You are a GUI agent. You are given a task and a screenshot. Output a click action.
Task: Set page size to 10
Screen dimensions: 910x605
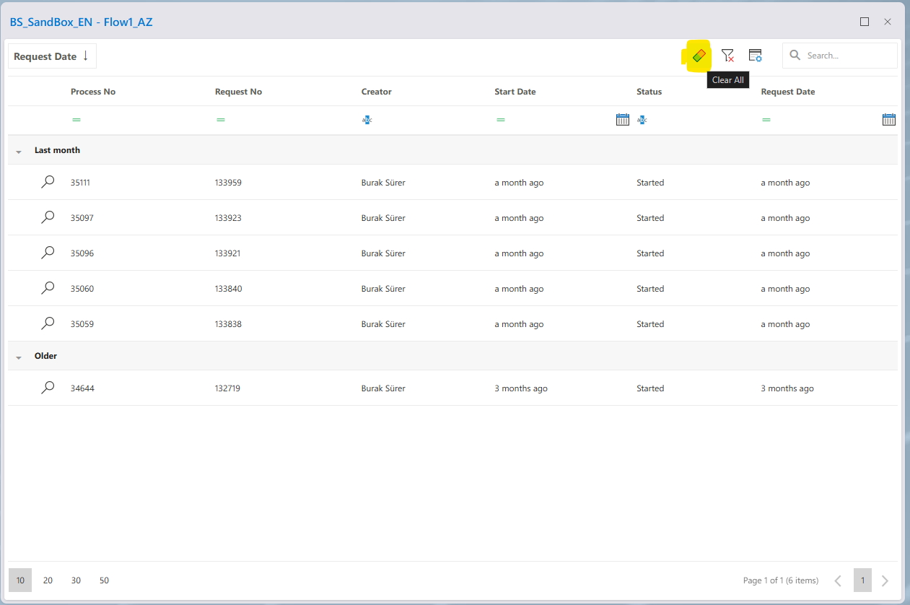(20, 580)
